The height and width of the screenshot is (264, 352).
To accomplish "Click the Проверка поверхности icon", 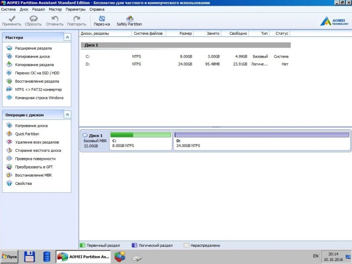I will click(9, 158).
